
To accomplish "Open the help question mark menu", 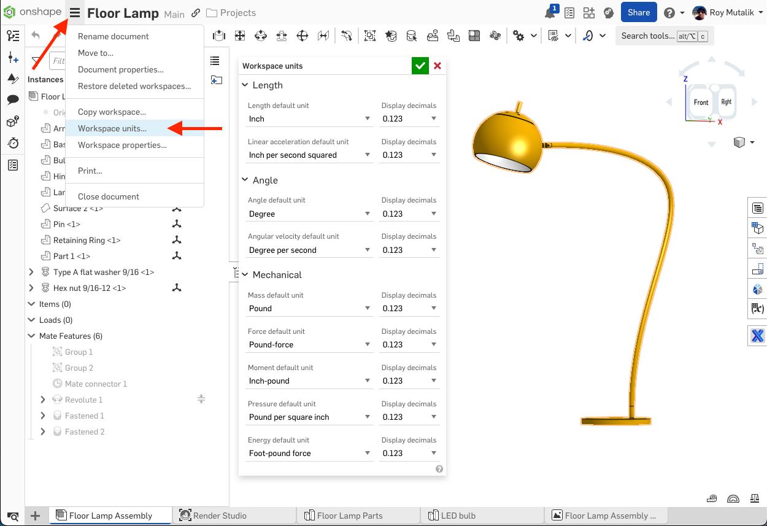I will pos(669,13).
